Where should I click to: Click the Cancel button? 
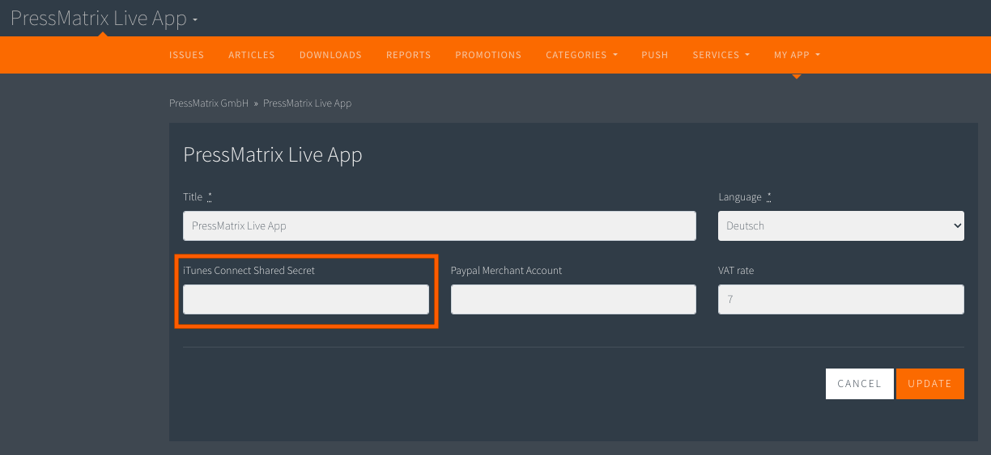tap(860, 384)
